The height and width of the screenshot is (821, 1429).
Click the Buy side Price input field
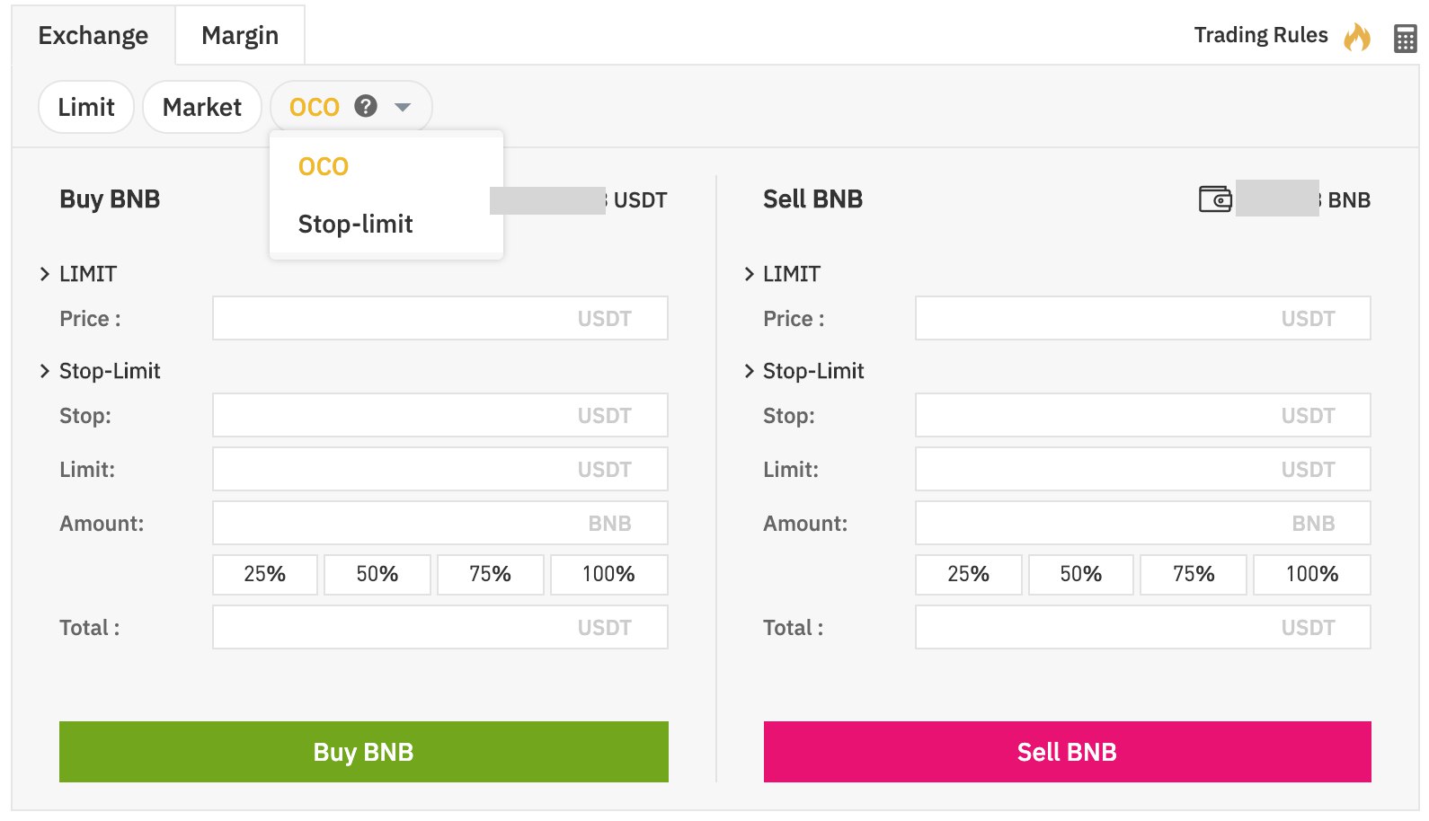tap(439, 318)
